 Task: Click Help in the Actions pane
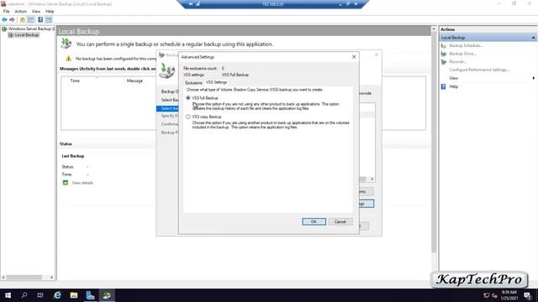coord(454,86)
